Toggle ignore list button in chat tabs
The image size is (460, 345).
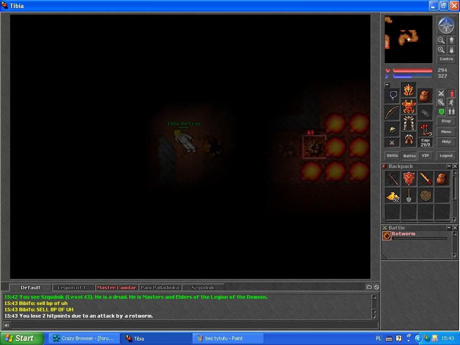[377, 287]
